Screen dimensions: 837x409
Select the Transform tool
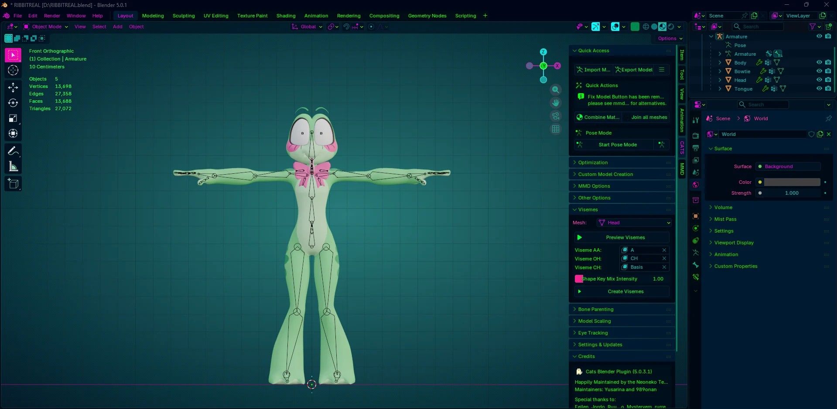(x=13, y=133)
